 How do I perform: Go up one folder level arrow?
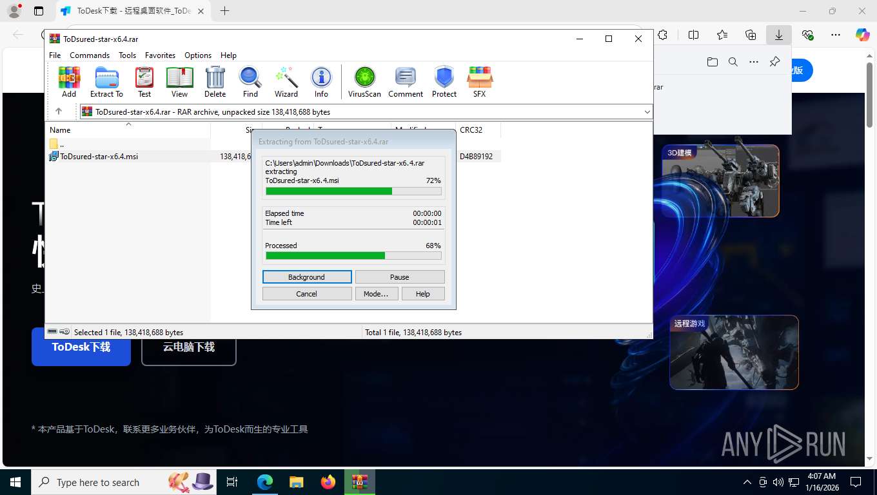[59, 112]
